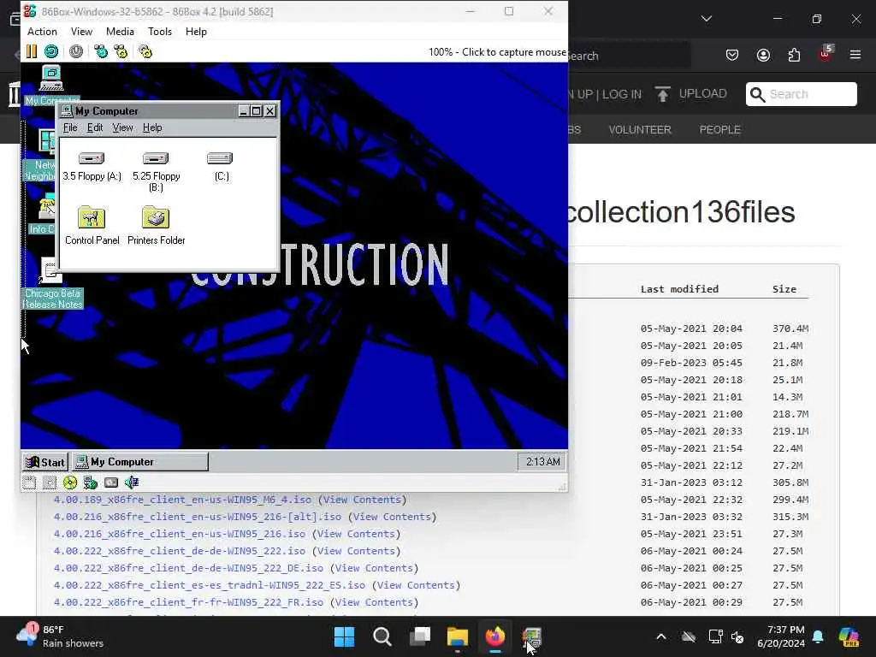Viewport: 876px width, 657px height.
Task: Open the weather widget showing 86°F
Action: [60, 636]
